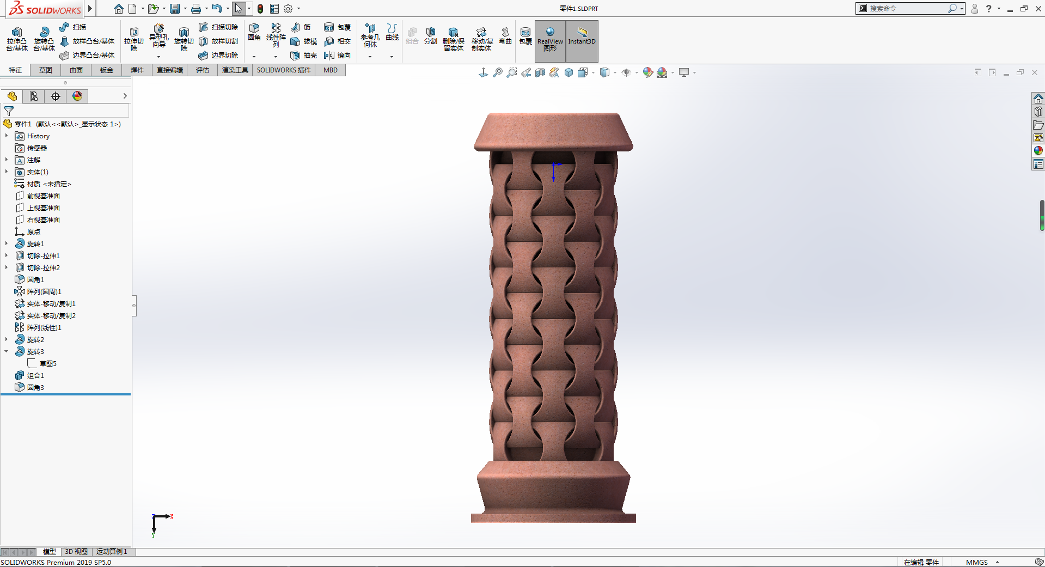Expand the 实体(1) solid bodies node
1045x567 pixels.
click(x=7, y=172)
